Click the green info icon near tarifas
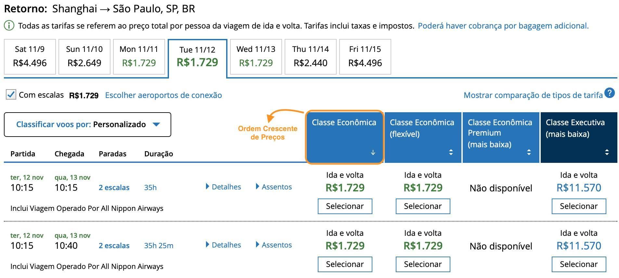This screenshot has width=619, height=278. (9, 26)
